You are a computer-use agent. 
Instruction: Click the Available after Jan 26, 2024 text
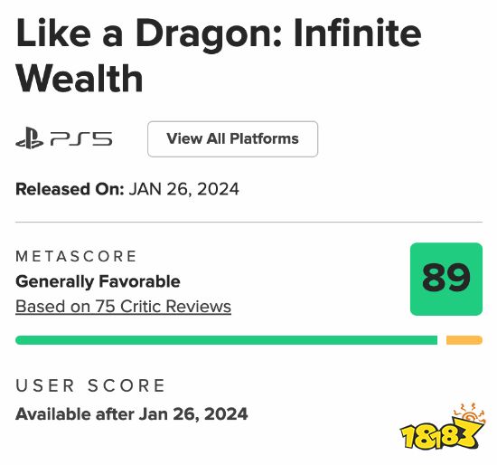click(x=132, y=414)
